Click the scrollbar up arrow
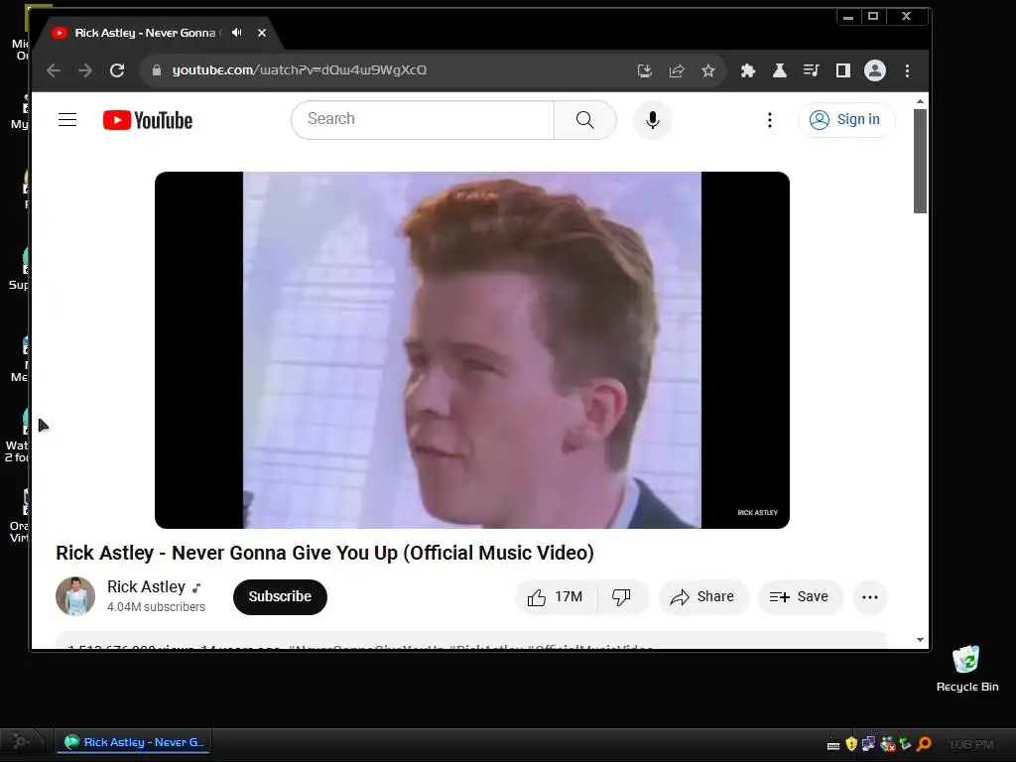1016x762 pixels. tap(920, 102)
